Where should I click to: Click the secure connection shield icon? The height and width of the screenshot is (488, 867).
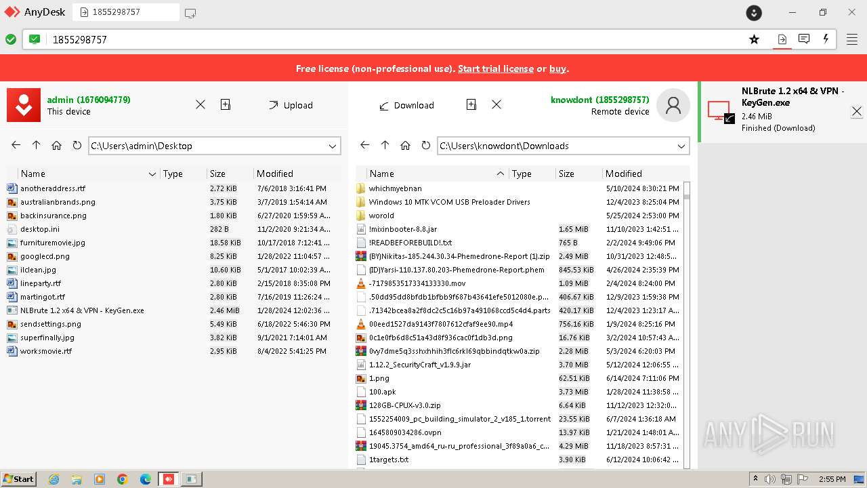35,39
